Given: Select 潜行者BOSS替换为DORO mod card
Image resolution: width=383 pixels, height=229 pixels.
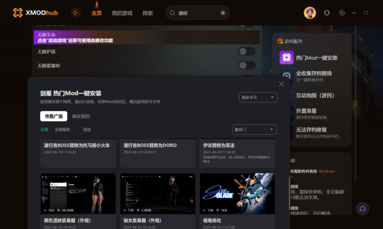Looking at the screenshot, I should (158, 153).
